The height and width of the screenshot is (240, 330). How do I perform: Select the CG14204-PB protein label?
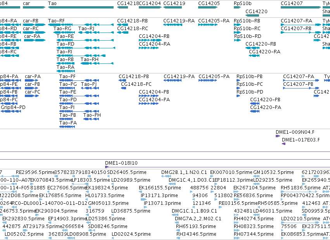tap(154, 92)
